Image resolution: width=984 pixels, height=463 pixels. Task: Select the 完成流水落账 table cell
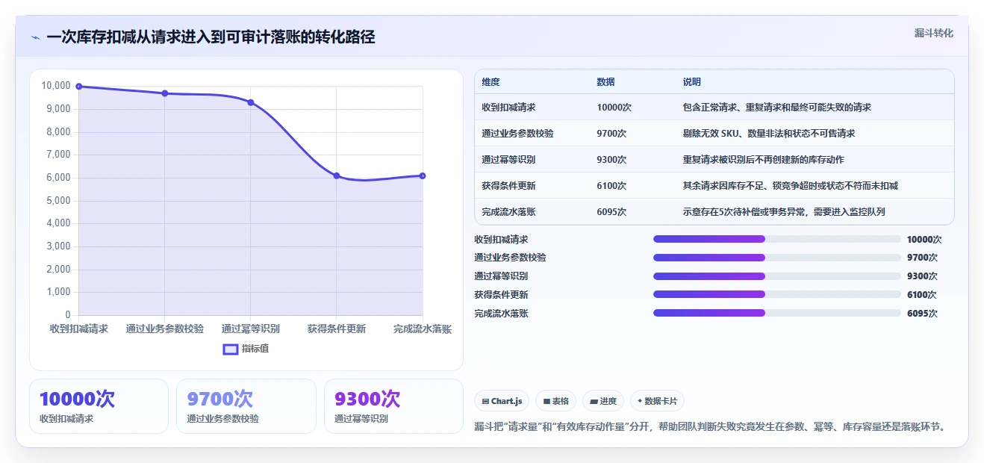click(508, 212)
